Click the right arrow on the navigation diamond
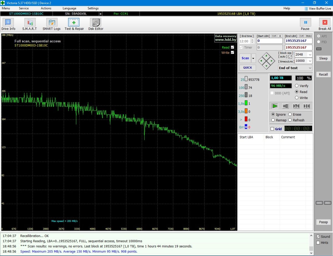Viewport: 333px width, 256px height. 272,61
